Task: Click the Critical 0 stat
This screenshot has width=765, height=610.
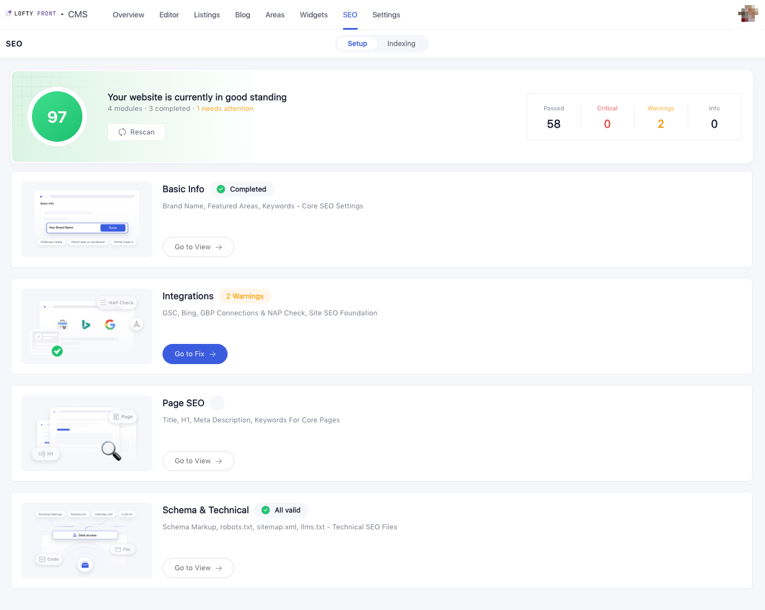Action: click(607, 117)
